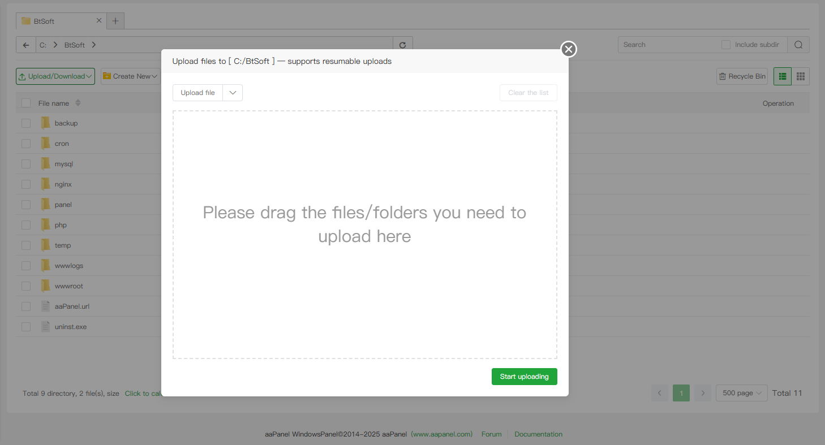Image resolution: width=825 pixels, height=445 pixels.
Task: Toggle the Include subdir checkbox
Action: 726,45
